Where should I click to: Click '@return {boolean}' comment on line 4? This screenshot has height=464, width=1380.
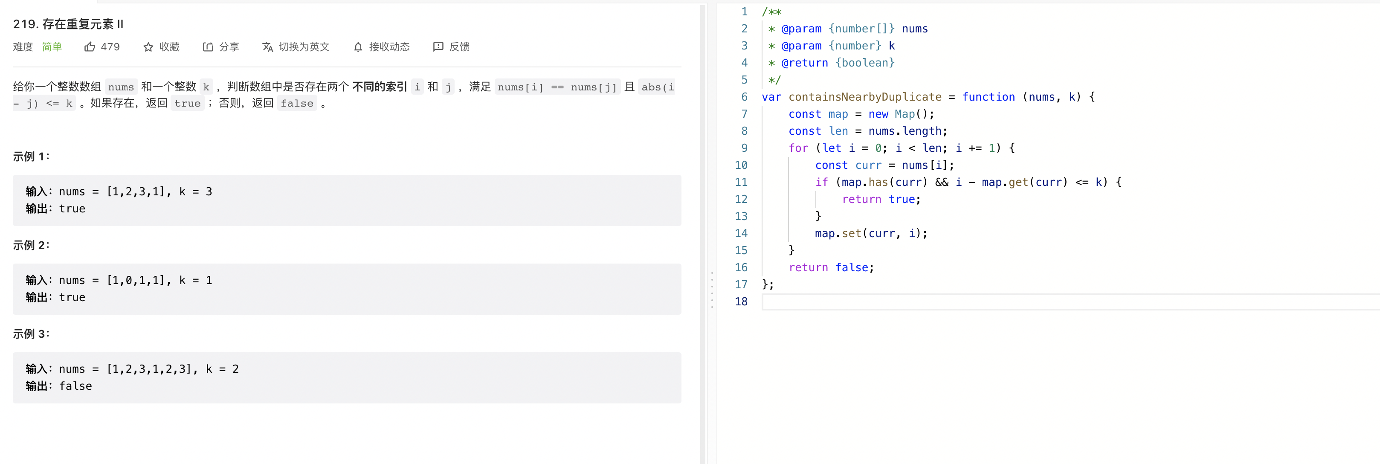pyautogui.click(x=838, y=63)
